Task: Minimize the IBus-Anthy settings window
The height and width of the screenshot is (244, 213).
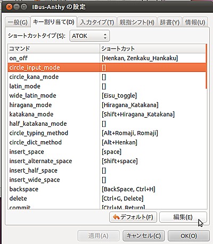Action: click(x=17, y=7)
